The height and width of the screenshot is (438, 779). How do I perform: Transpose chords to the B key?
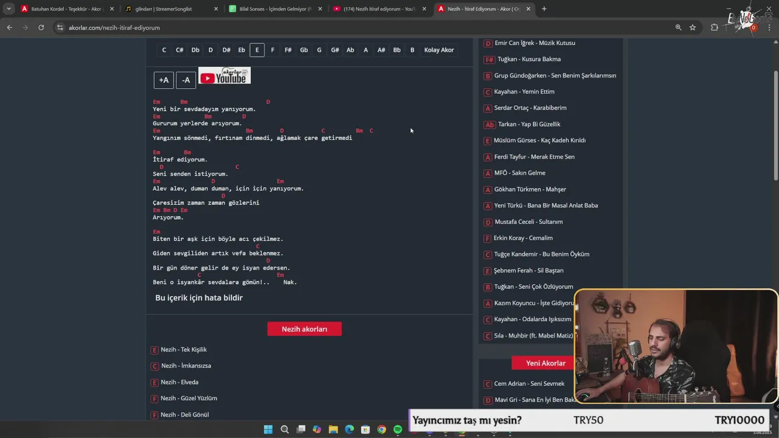[412, 50]
